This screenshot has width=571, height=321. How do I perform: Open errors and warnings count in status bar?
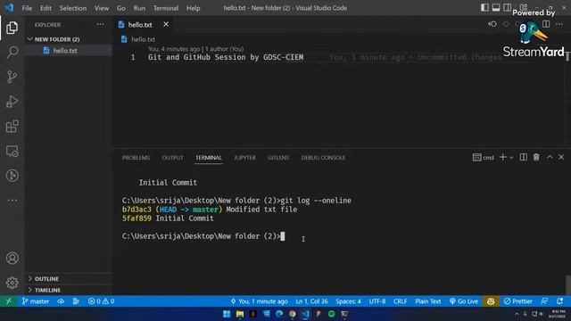point(101,301)
